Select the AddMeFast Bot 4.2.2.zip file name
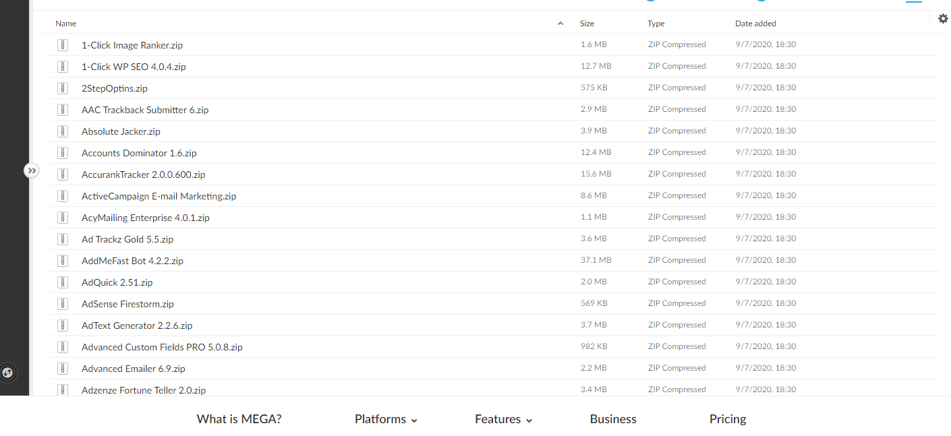951x436 pixels. tap(132, 261)
